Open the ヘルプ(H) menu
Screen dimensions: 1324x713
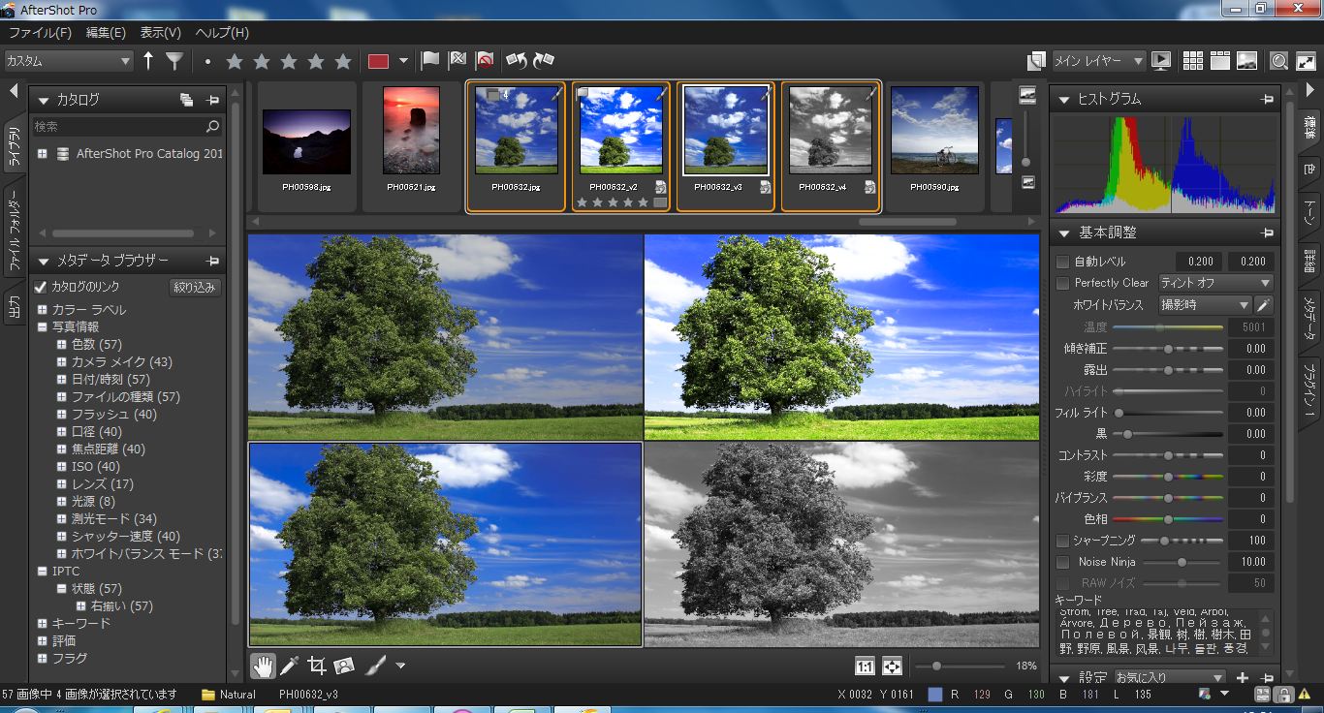(x=222, y=33)
